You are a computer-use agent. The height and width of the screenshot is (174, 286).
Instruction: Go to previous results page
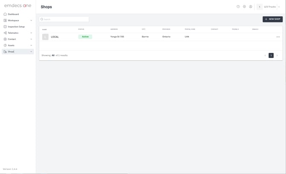[x=265, y=55]
